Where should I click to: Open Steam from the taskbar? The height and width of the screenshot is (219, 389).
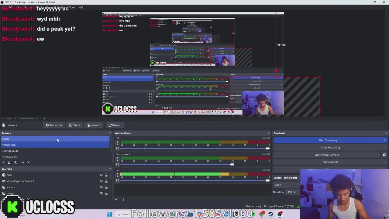(270, 214)
